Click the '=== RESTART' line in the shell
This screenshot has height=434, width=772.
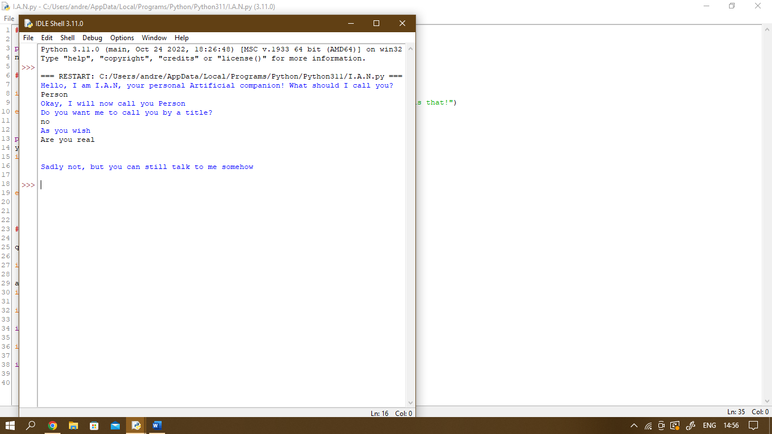pyautogui.click(x=222, y=76)
